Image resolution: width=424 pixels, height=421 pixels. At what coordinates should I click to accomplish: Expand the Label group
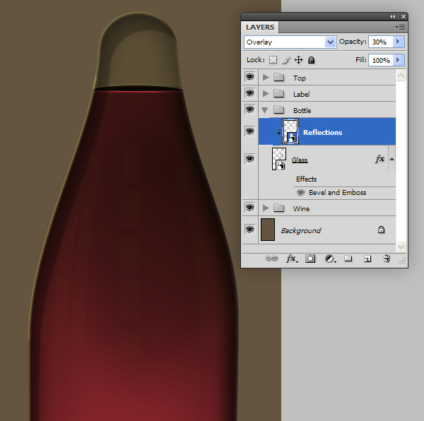pos(266,94)
